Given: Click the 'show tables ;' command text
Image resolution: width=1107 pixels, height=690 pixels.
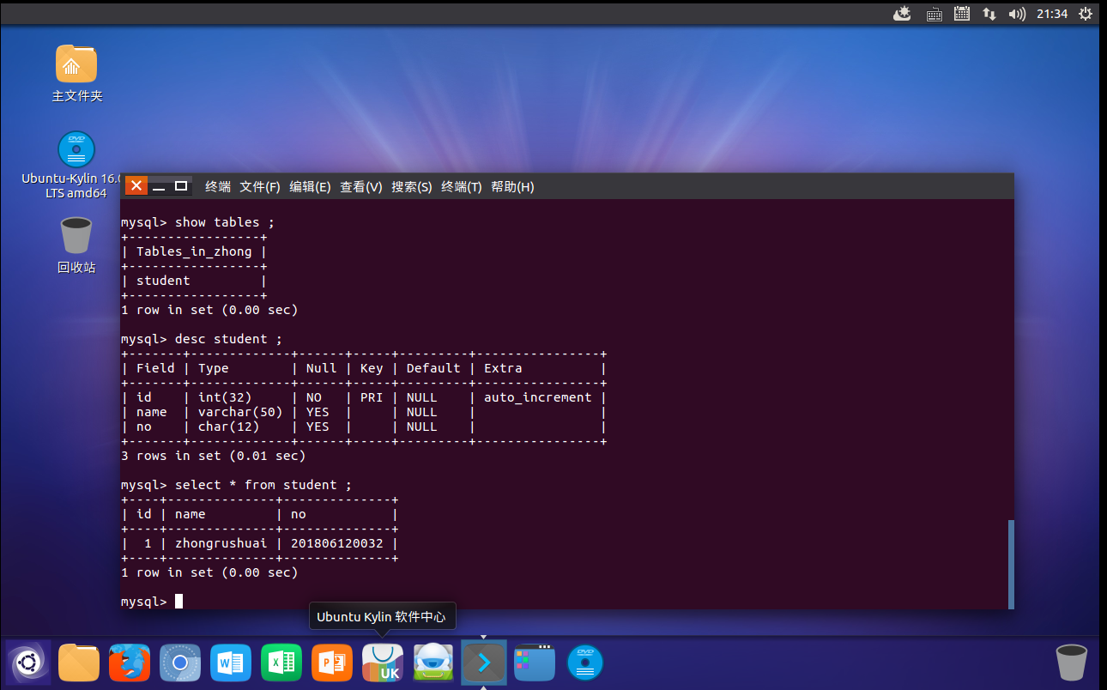Looking at the screenshot, I should (x=225, y=222).
